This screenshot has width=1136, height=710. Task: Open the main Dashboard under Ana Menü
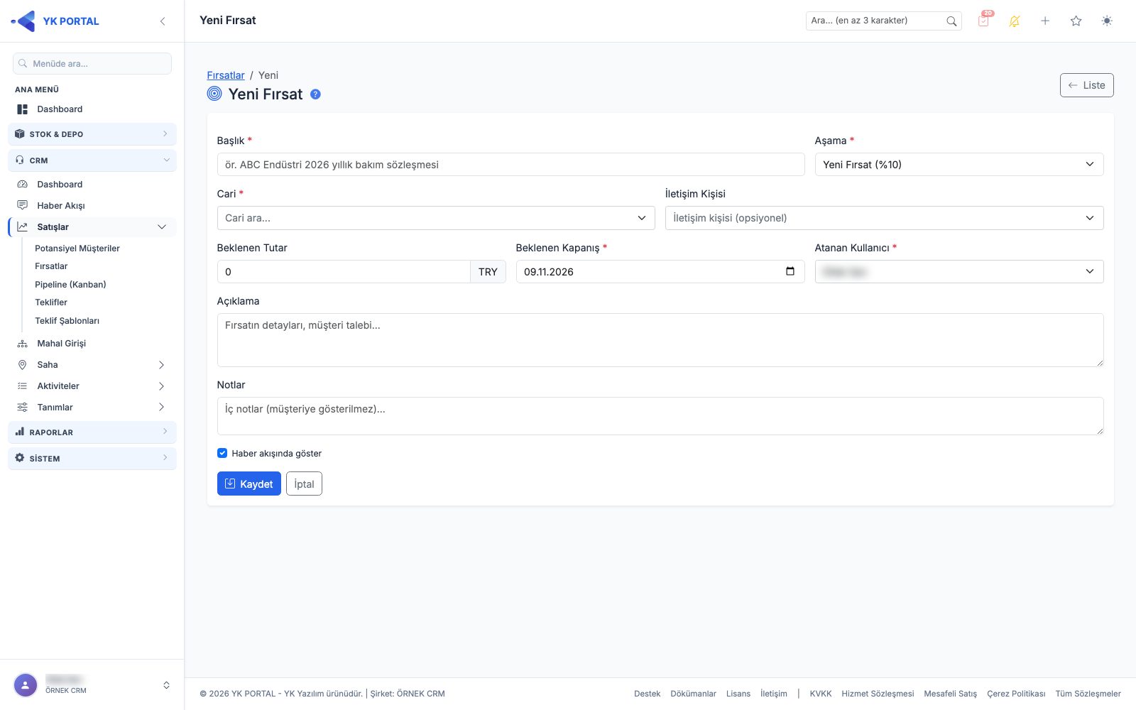(x=92, y=109)
